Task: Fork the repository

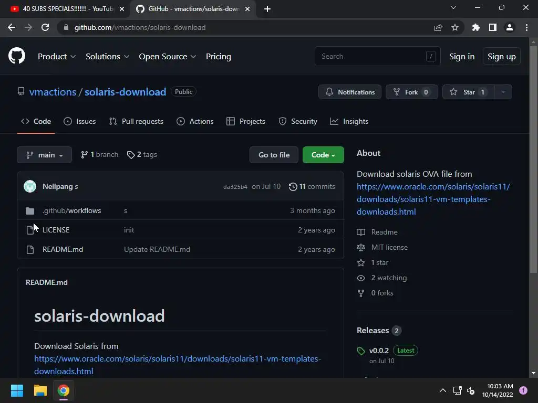Action: (x=412, y=92)
